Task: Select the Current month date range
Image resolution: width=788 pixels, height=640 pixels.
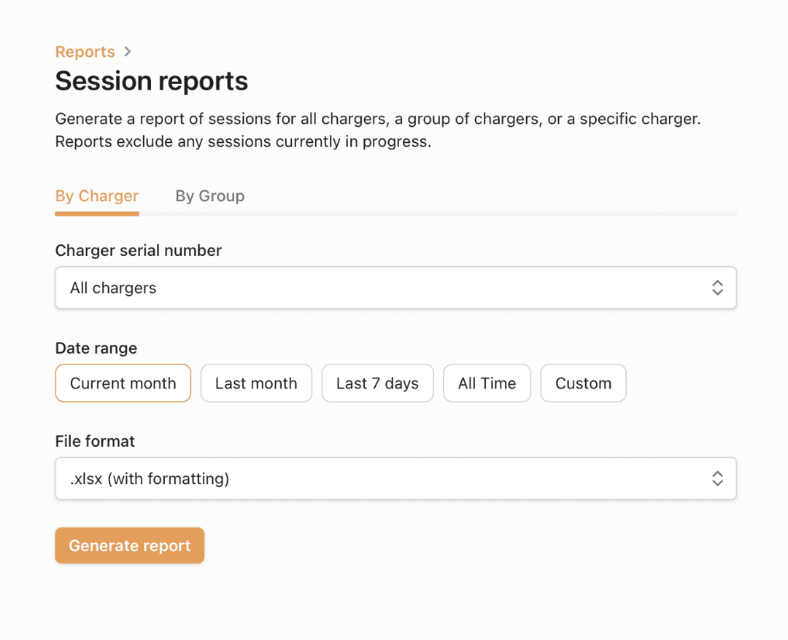Action: point(123,383)
